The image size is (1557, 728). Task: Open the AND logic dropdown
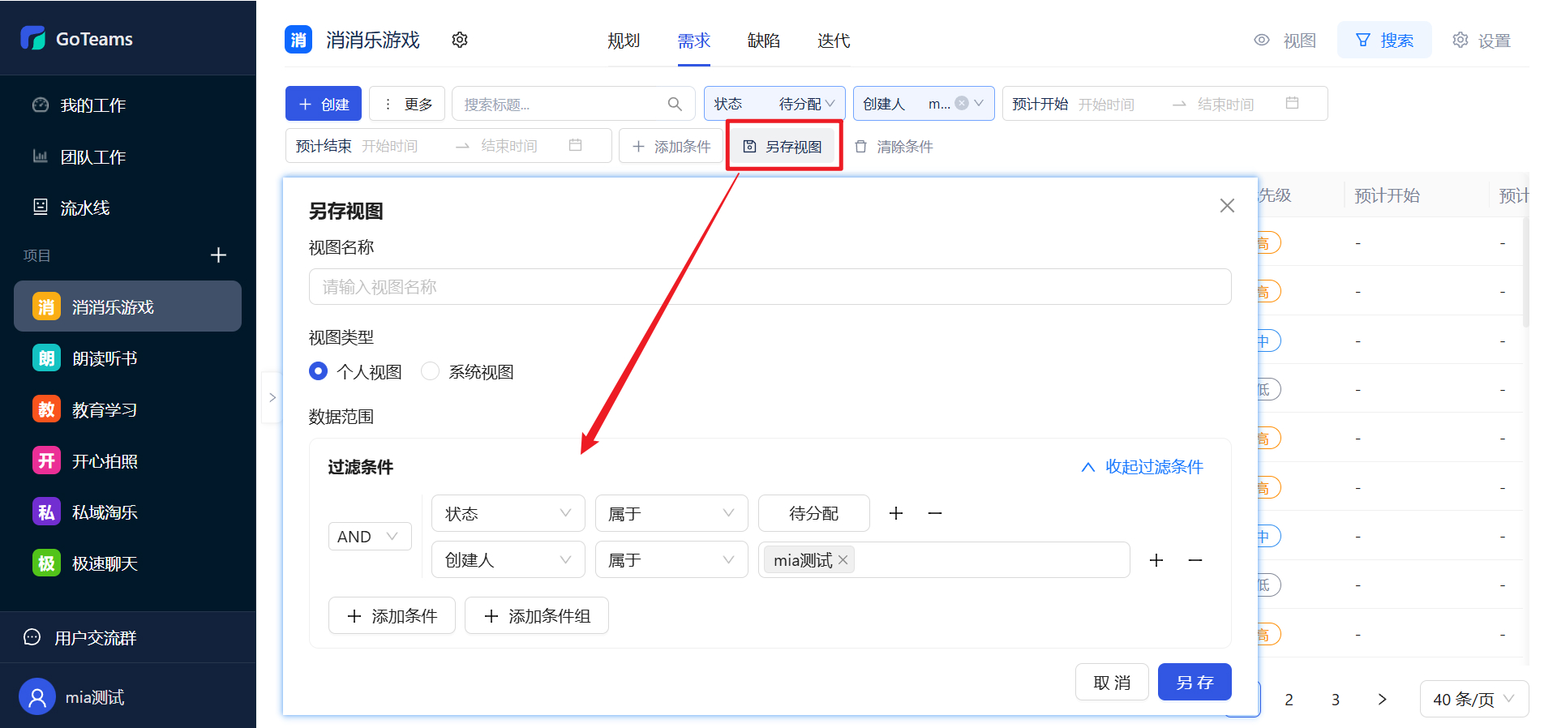click(x=370, y=537)
